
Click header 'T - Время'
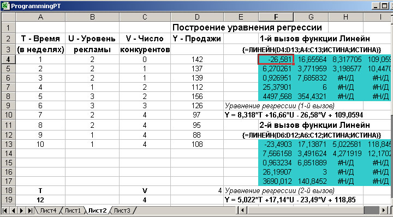(x=40, y=39)
